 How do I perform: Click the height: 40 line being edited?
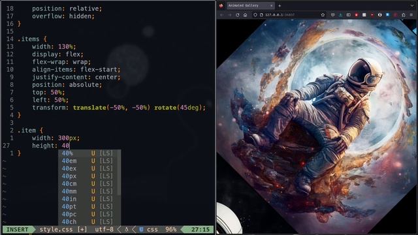click(x=51, y=146)
